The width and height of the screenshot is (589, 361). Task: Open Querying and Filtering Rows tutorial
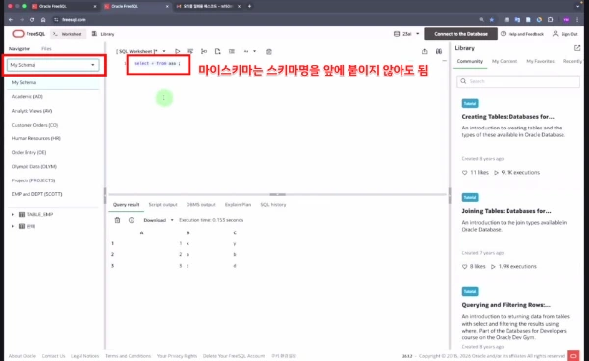(506, 305)
